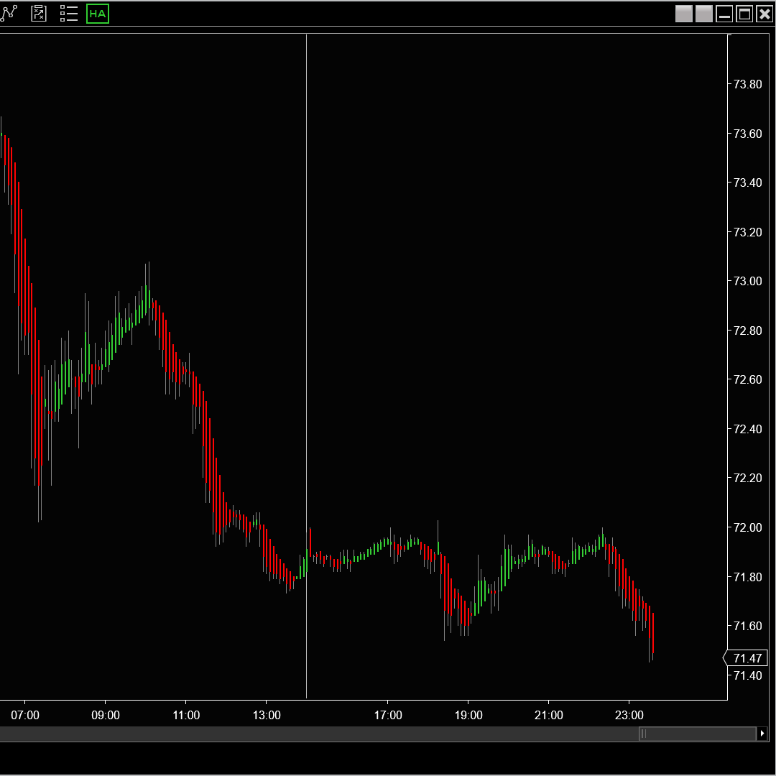The image size is (776, 776).
Task: Click the 72.00 price axis label
Action: (747, 527)
